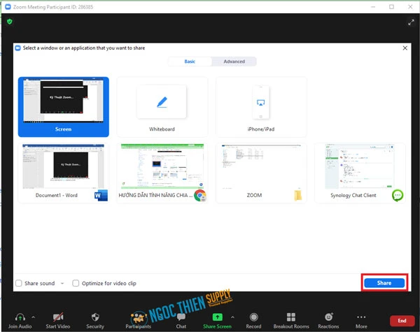
Task: Select the Whiteboard share option
Action: [162, 106]
